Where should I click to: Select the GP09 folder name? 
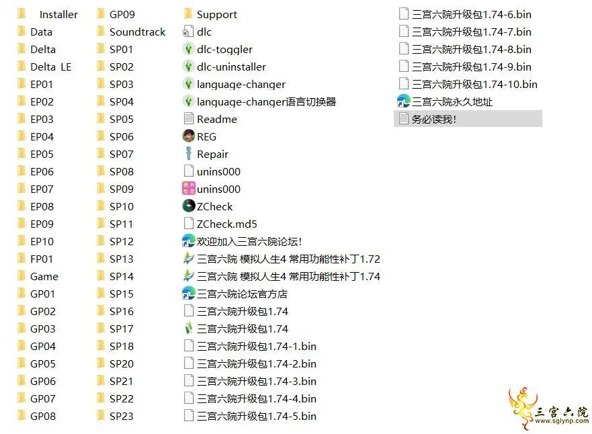(x=122, y=14)
